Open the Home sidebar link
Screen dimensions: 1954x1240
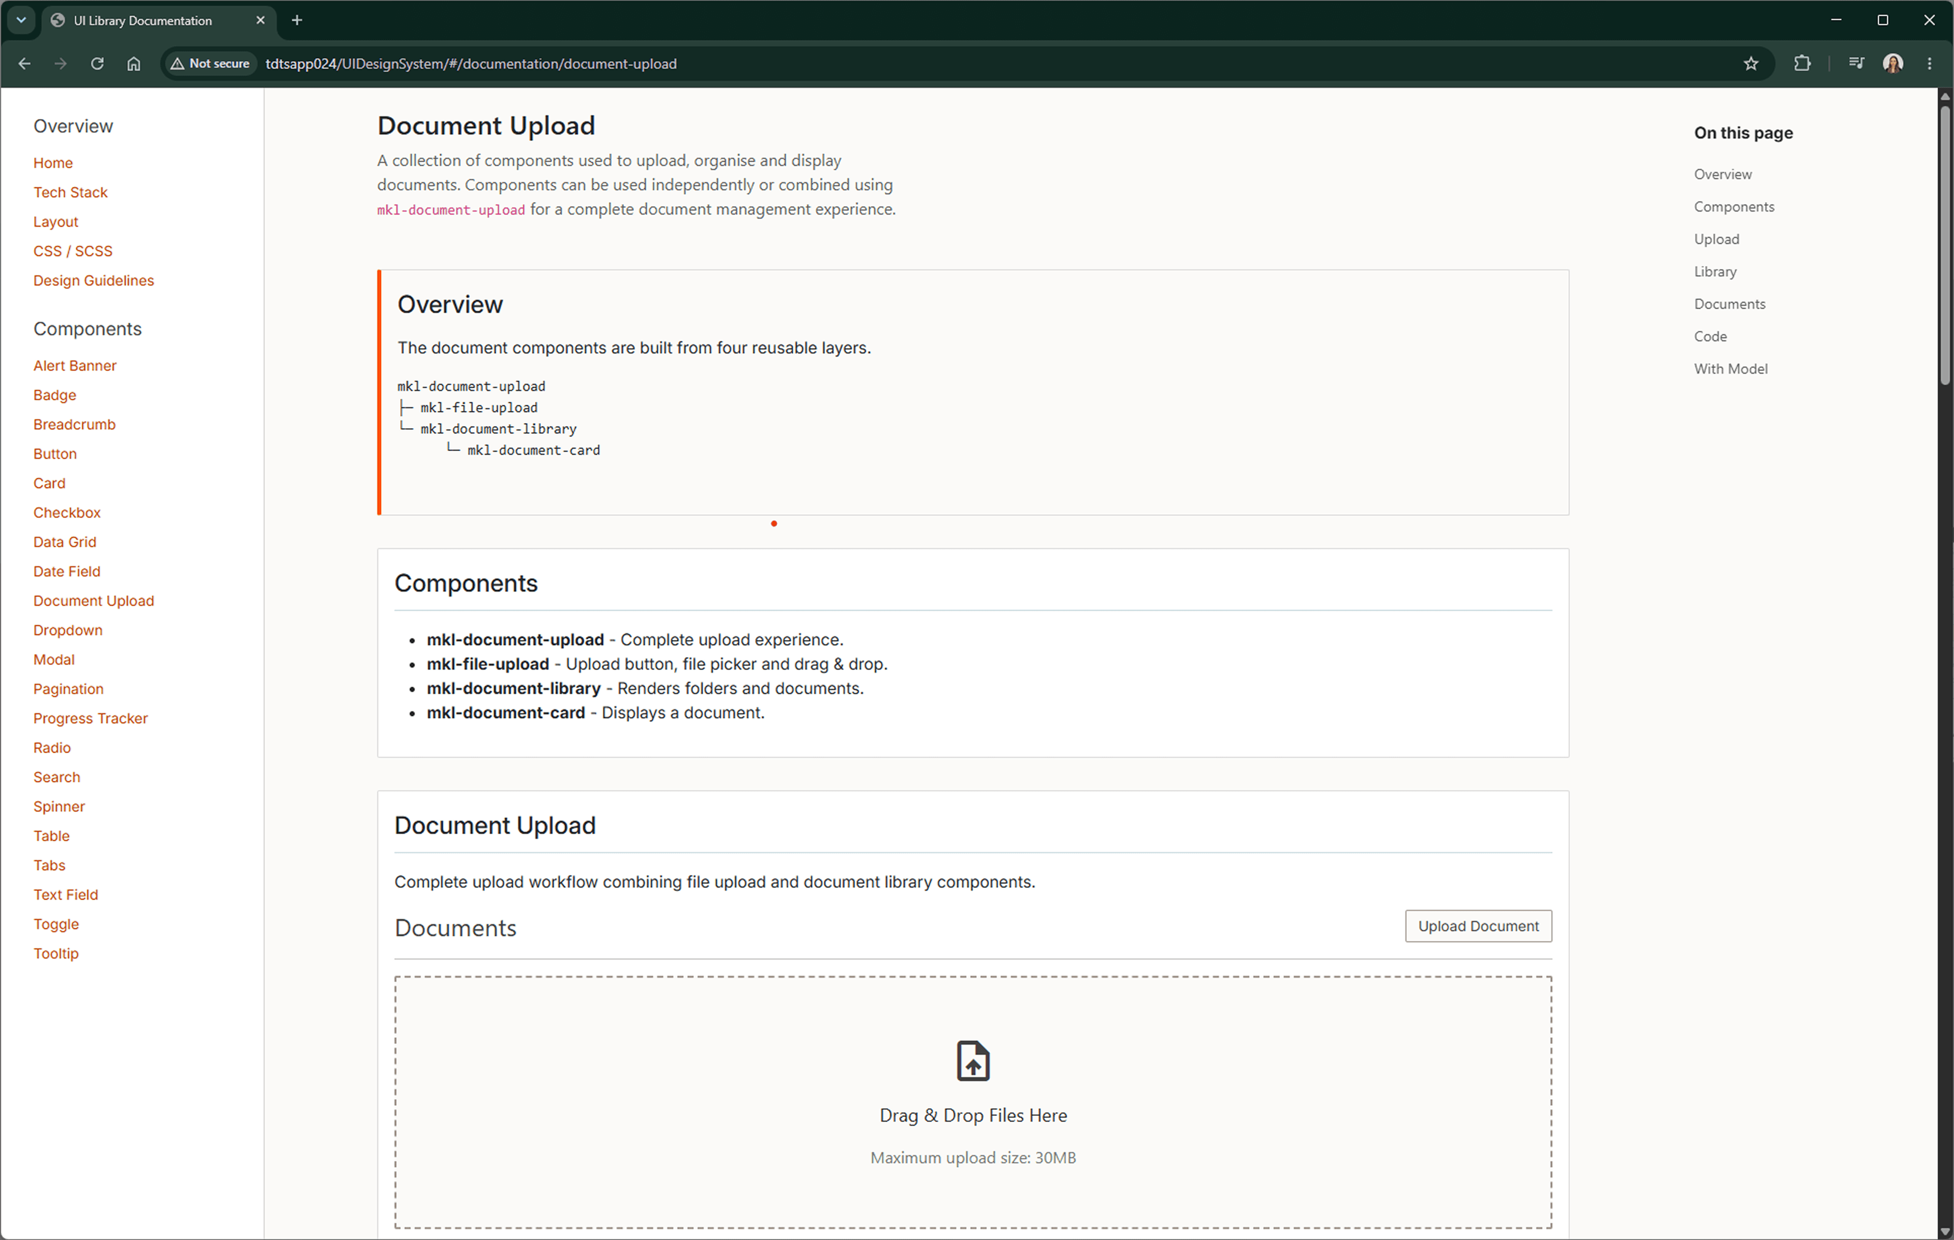click(53, 163)
